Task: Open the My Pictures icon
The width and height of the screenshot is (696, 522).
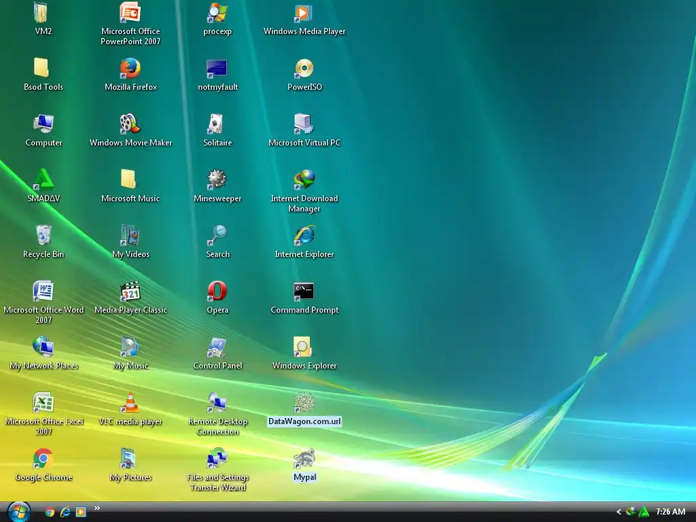Action: pos(128,458)
